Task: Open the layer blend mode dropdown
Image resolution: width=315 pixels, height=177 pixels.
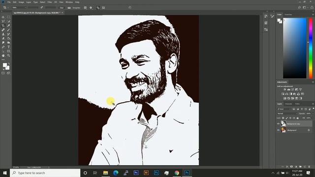Action: click(x=286, y=114)
